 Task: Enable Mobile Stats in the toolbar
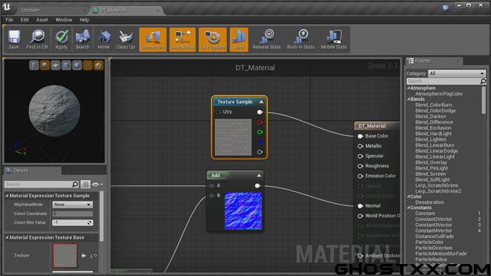coord(334,39)
